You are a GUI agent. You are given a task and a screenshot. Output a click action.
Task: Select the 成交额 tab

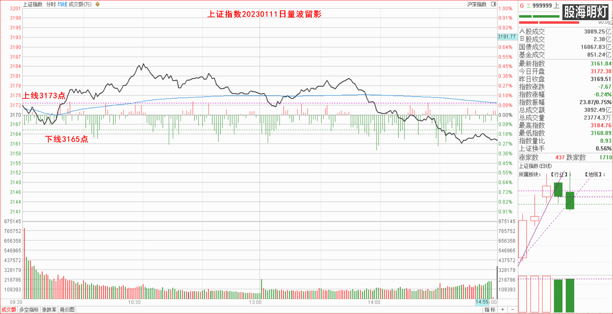[x=9, y=310]
